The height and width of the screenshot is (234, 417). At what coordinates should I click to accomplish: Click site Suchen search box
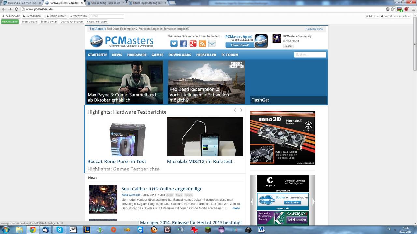click(x=310, y=55)
